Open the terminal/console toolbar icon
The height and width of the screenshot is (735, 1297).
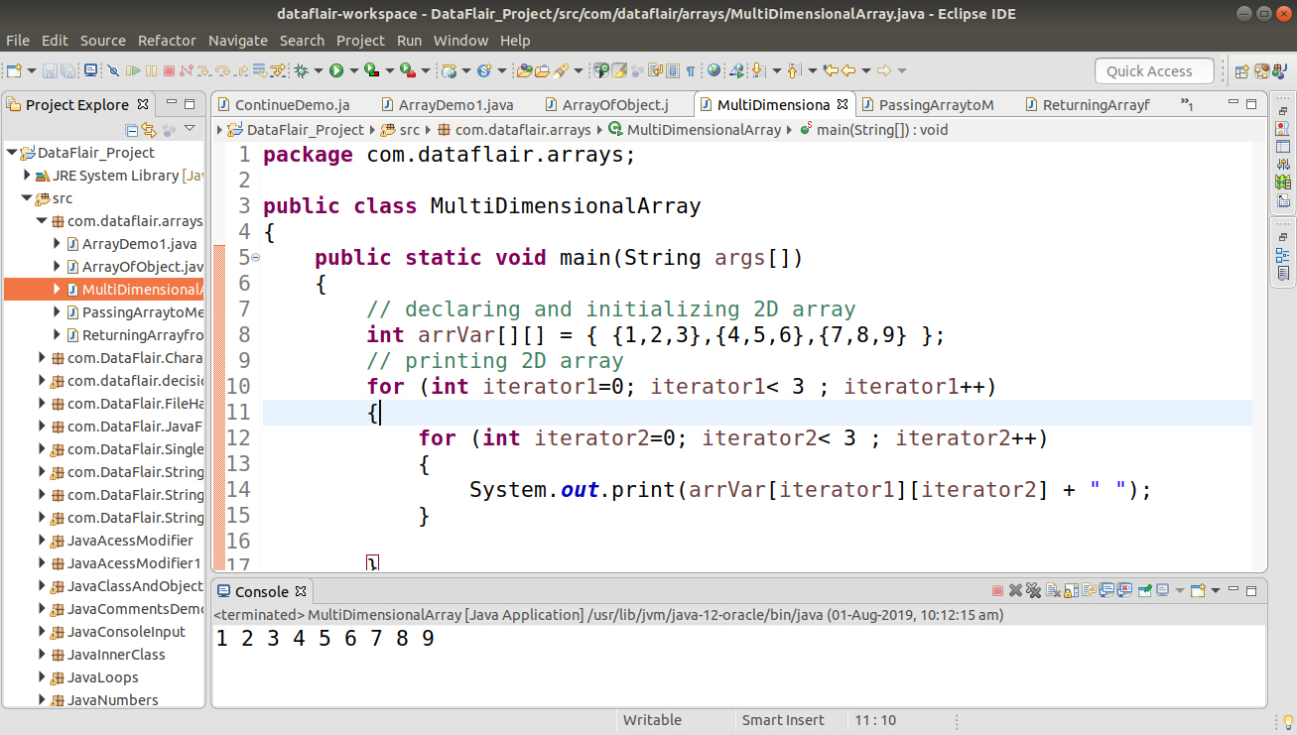click(90, 70)
